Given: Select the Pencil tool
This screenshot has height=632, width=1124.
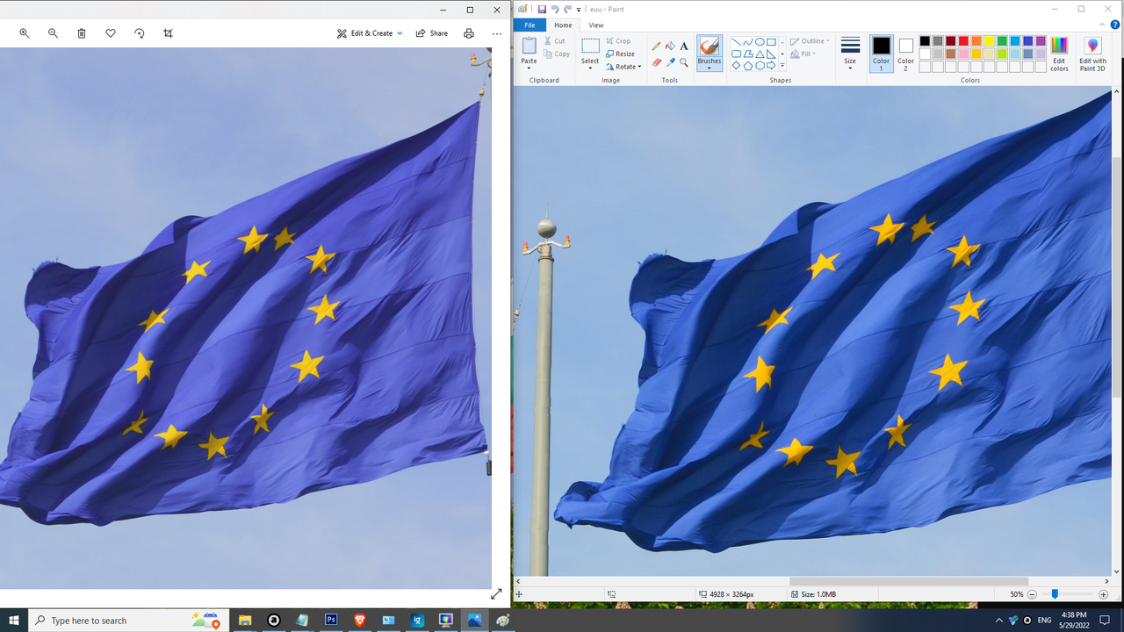Looking at the screenshot, I should [656, 46].
